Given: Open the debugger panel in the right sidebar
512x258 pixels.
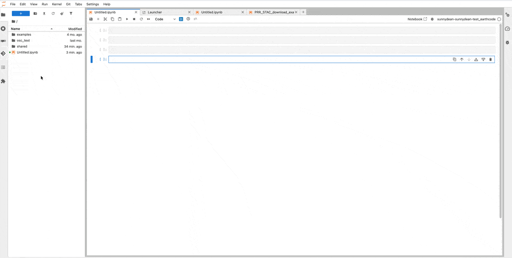Looking at the screenshot, I should (507, 43).
